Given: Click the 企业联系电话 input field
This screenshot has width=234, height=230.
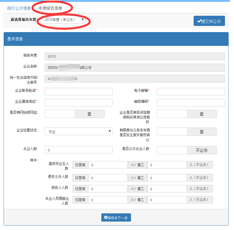Looking at the screenshot, I should [78, 91].
